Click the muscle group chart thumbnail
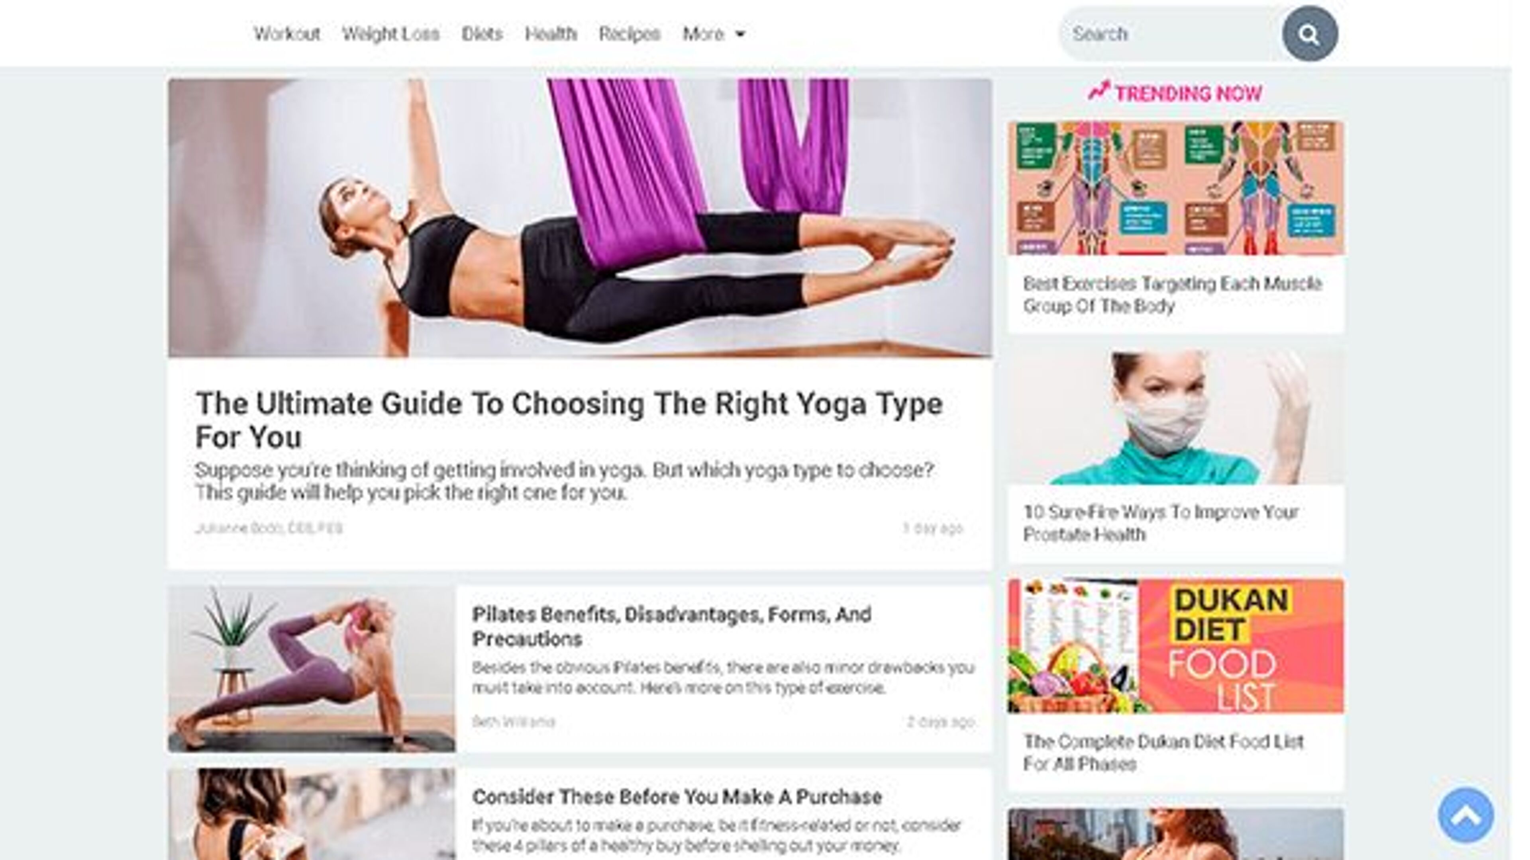Image resolution: width=1530 pixels, height=860 pixels. pyautogui.click(x=1175, y=188)
